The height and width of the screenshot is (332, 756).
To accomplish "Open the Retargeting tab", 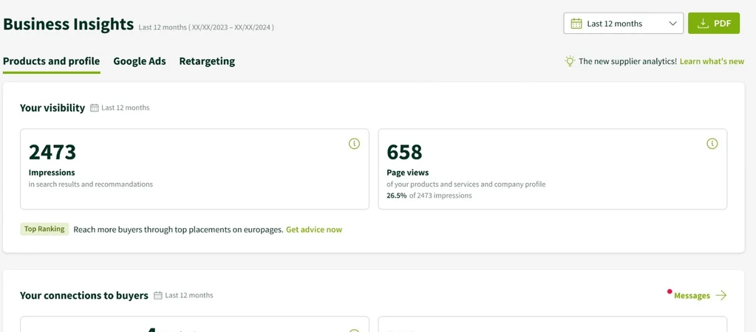I will [x=207, y=61].
